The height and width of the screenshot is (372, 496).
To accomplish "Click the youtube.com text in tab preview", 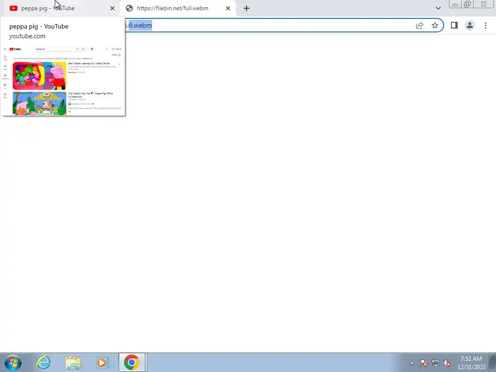I will [x=27, y=36].
